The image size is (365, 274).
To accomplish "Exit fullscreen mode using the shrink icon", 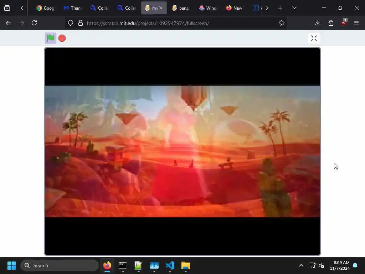I will click(x=314, y=38).
